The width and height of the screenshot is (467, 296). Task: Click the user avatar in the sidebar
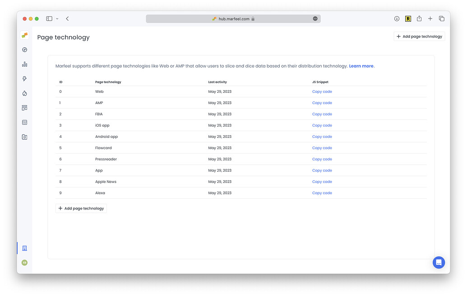pos(24,263)
